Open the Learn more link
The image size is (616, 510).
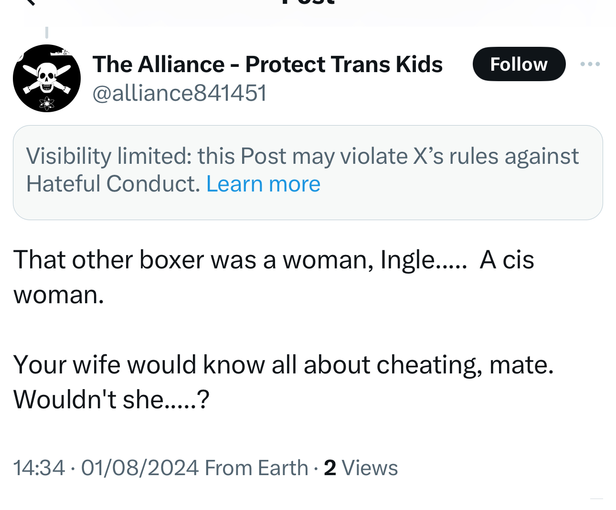click(x=263, y=184)
